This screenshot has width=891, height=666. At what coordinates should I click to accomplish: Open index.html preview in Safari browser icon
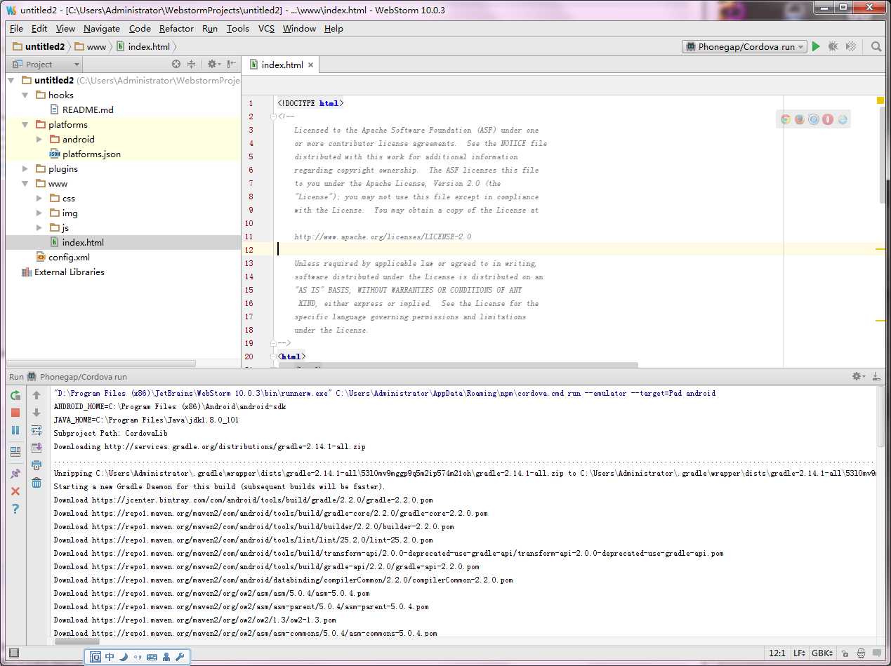pos(814,119)
